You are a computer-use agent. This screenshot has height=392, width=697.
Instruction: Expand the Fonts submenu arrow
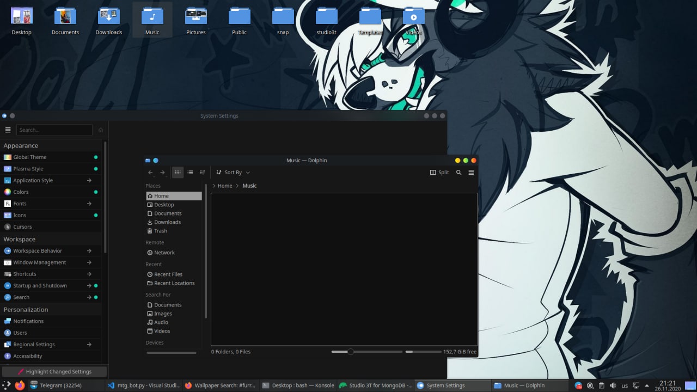coord(89,204)
